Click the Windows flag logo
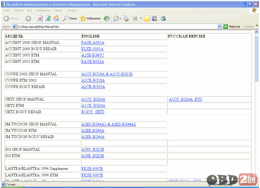This screenshot has width=260, height=188. pyautogui.click(x=254, y=10)
